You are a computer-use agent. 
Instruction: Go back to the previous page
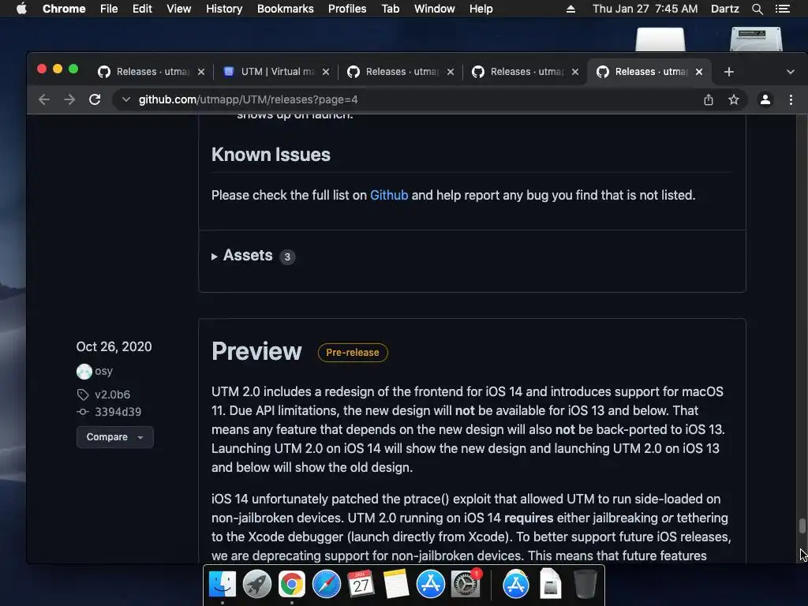(44, 99)
